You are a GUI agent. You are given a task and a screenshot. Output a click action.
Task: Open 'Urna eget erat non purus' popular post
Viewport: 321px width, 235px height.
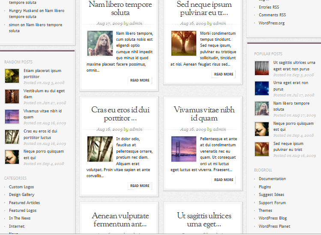pos(291,86)
